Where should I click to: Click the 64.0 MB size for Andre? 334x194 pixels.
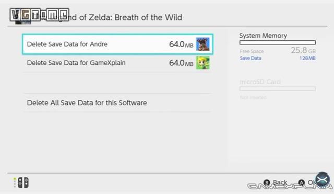[x=181, y=44]
